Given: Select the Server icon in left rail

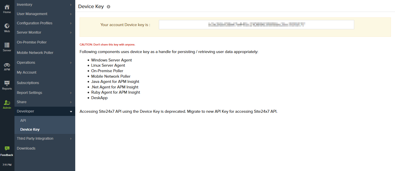Looking at the screenshot, I should coord(7,45).
